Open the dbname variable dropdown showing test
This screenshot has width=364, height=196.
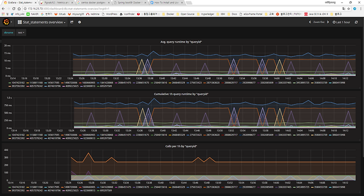[x=21, y=33]
